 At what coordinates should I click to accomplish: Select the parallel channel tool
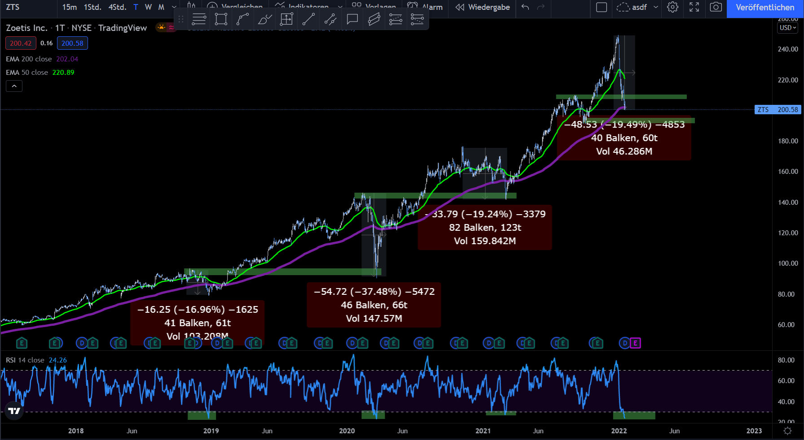(374, 19)
